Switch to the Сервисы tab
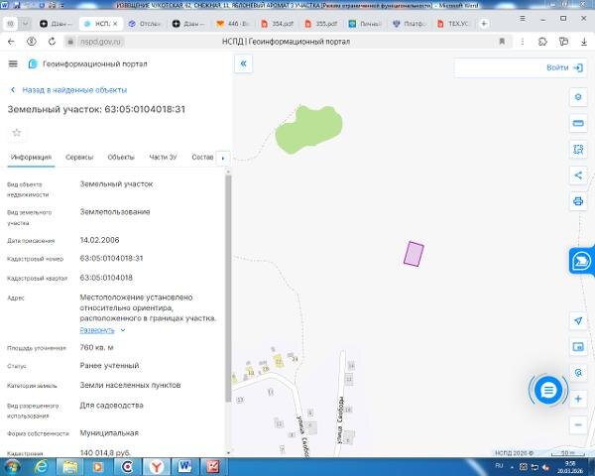595x476 pixels. click(x=79, y=157)
